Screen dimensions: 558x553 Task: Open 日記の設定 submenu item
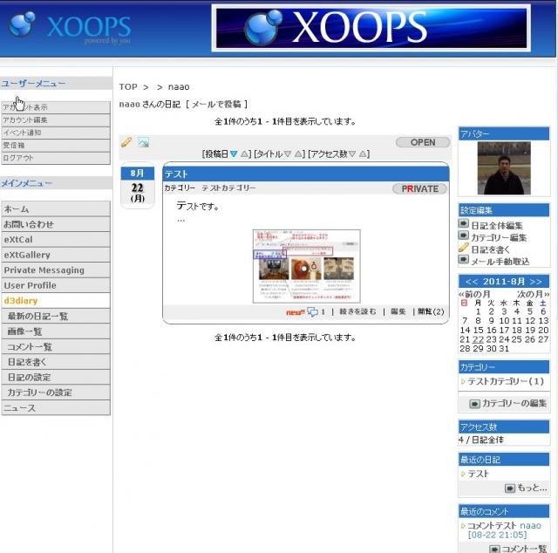56,378
